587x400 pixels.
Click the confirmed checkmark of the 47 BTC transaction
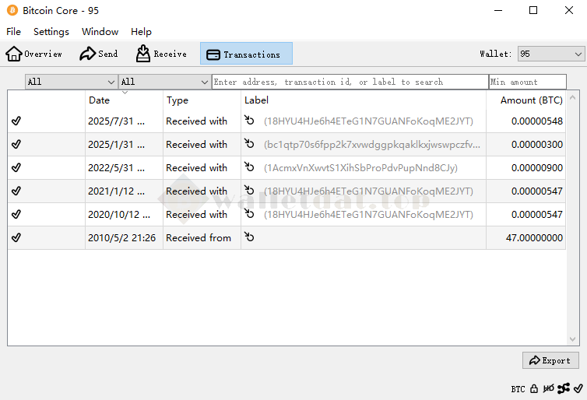(x=16, y=238)
